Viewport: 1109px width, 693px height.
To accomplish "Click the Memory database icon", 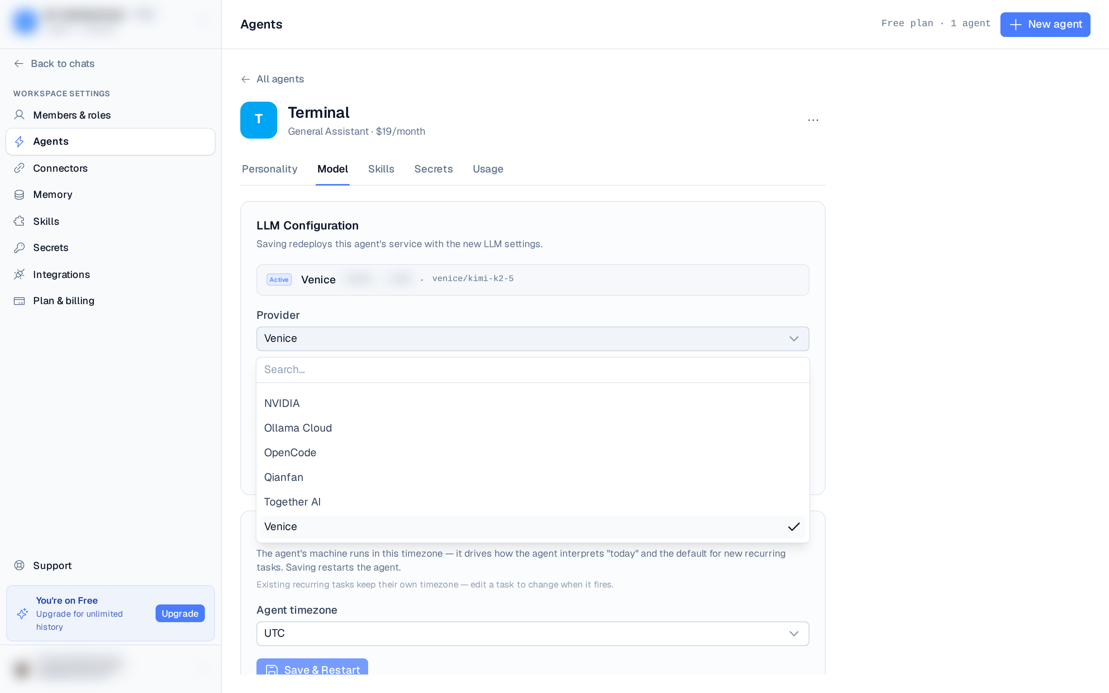I will coord(19,195).
